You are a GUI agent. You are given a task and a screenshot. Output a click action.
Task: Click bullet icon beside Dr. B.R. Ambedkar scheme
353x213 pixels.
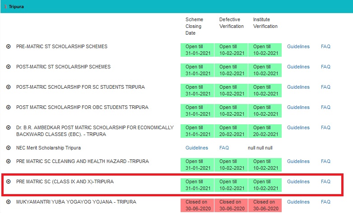(8, 128)
